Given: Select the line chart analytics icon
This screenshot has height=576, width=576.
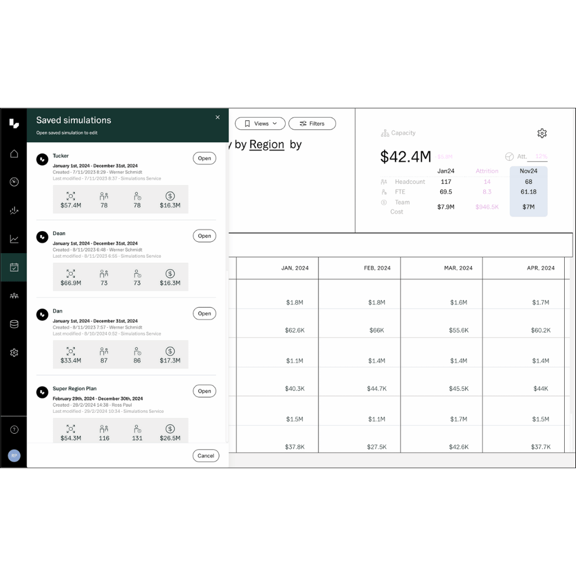Looking at the screenshot, I should [14, 238].
